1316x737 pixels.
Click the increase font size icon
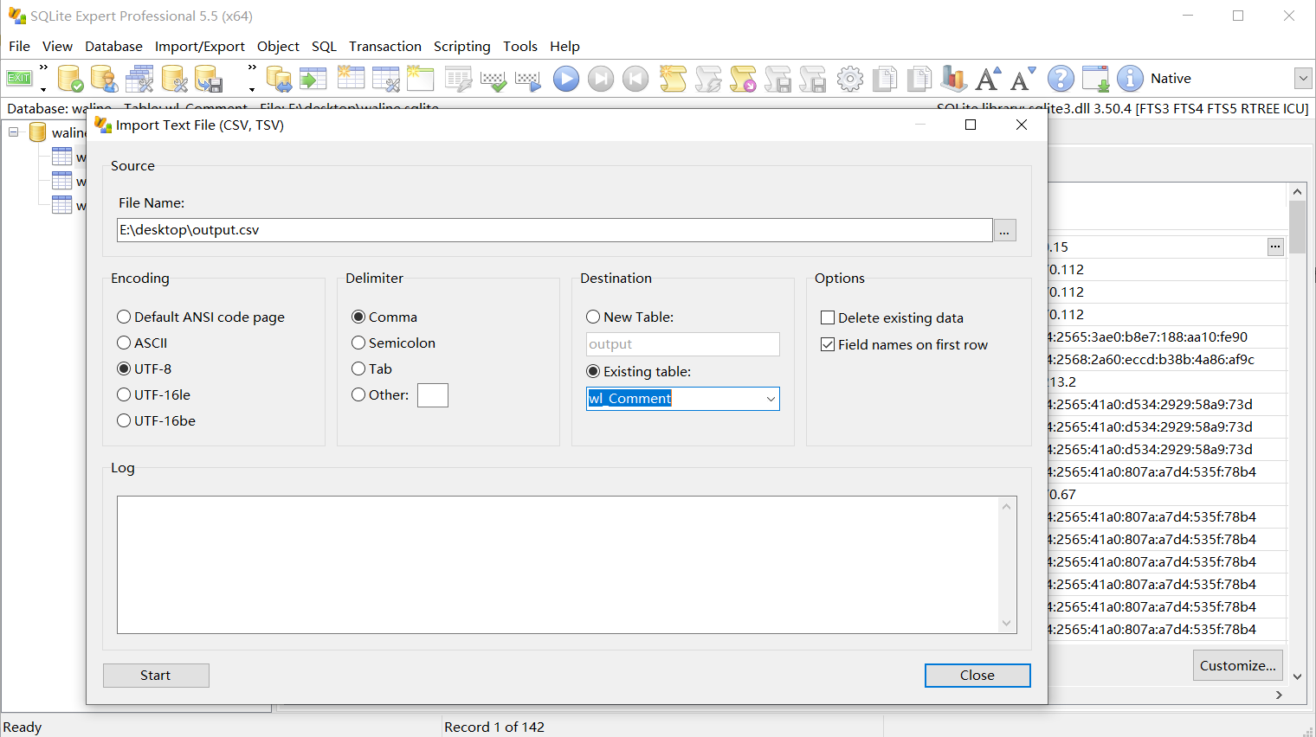pos(988,79)
